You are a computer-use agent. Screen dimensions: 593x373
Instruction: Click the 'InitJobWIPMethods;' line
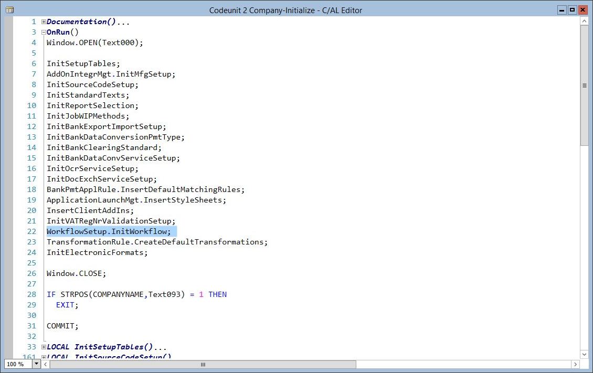[88, 116]
